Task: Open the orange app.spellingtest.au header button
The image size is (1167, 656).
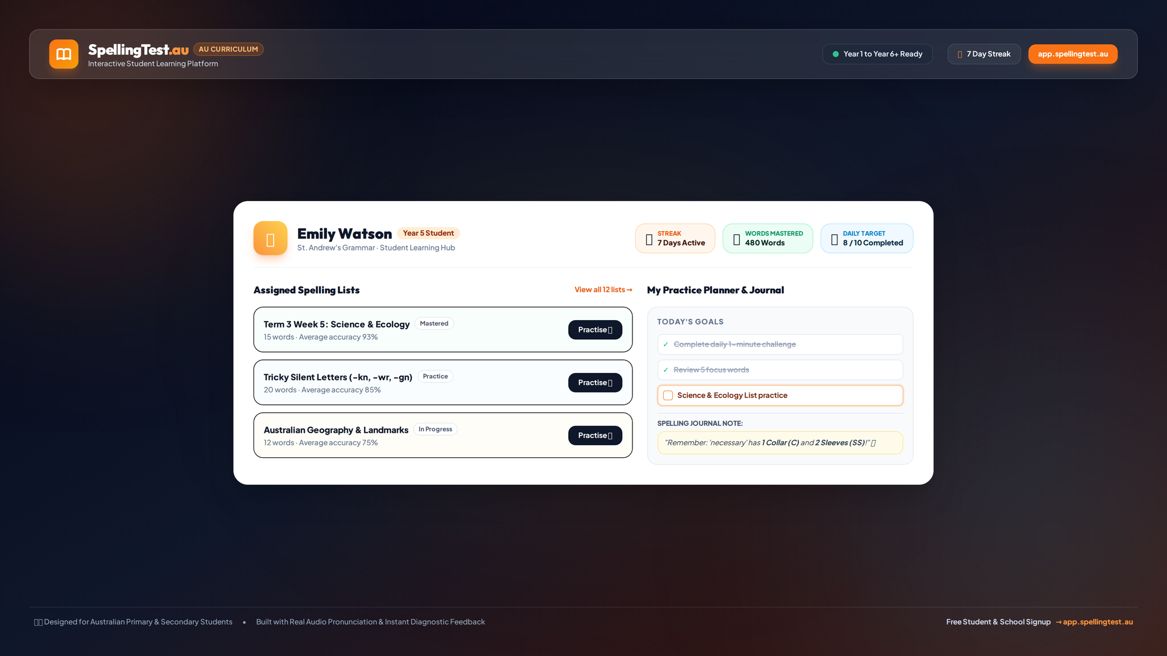Action: 1072,54
